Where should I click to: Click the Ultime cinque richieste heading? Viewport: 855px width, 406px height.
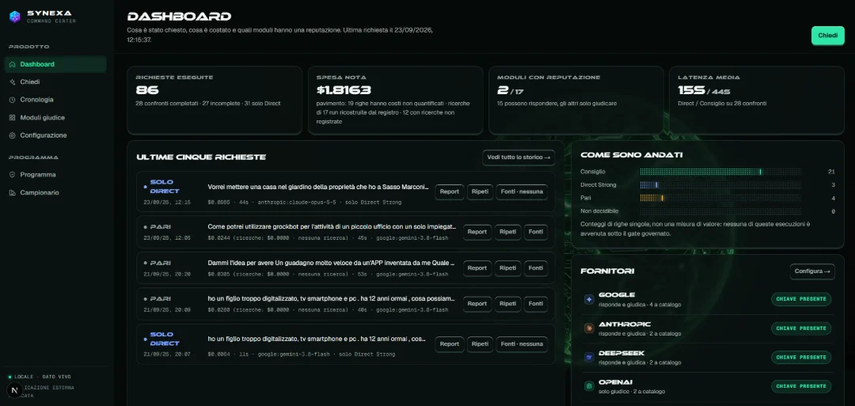pos(201,157)
